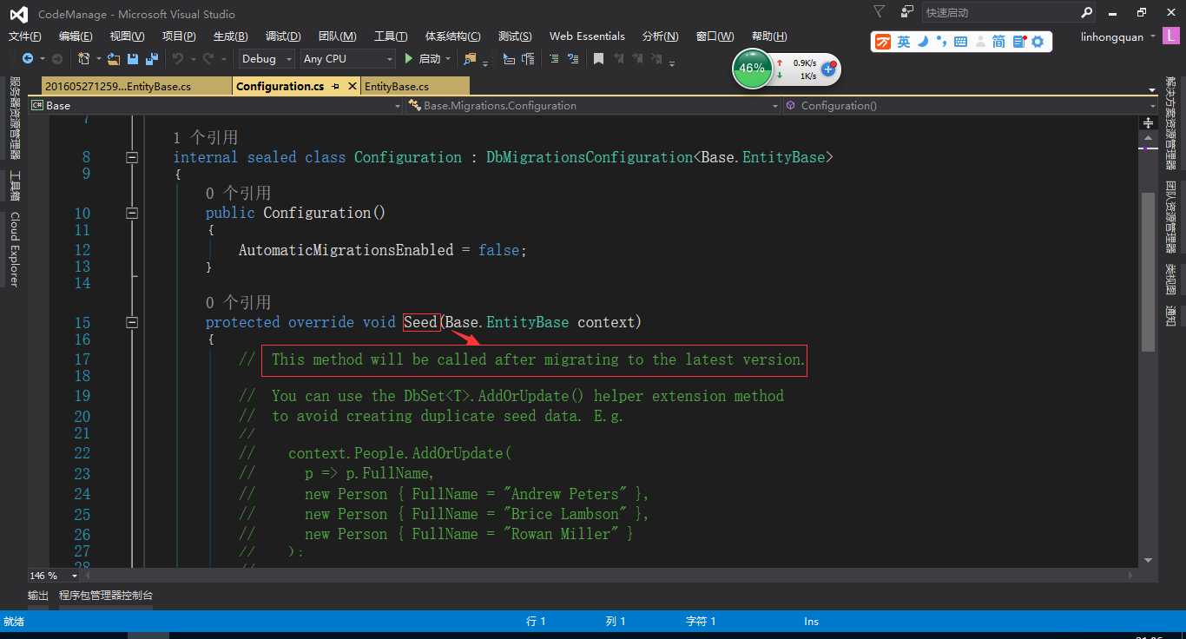This screenshot has height=639, width=1186.
Task: Save the current file with the single-disk icon
Action: pyautogui.click(x=133, y=58)
